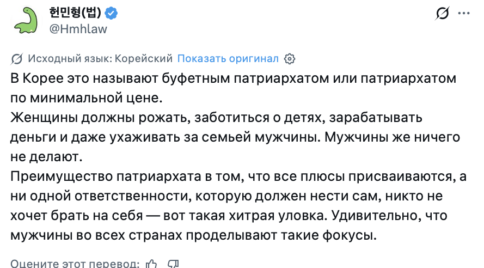Viewport: 484px width, 268px height.
Task: Open translation settings gear icon
Action: [290, 59]
